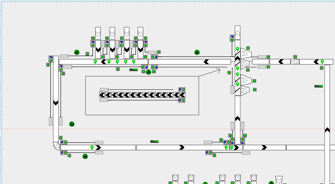
Task: Click the camera icon between the sensor pairs under the top conveyor
Action: 149,72
